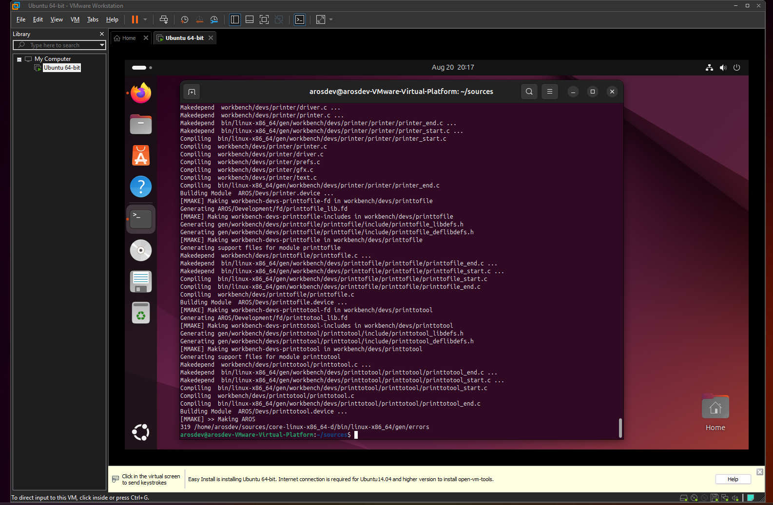
Task: Enter full screen mode from the toolbar
Action: tap(264, 19)
